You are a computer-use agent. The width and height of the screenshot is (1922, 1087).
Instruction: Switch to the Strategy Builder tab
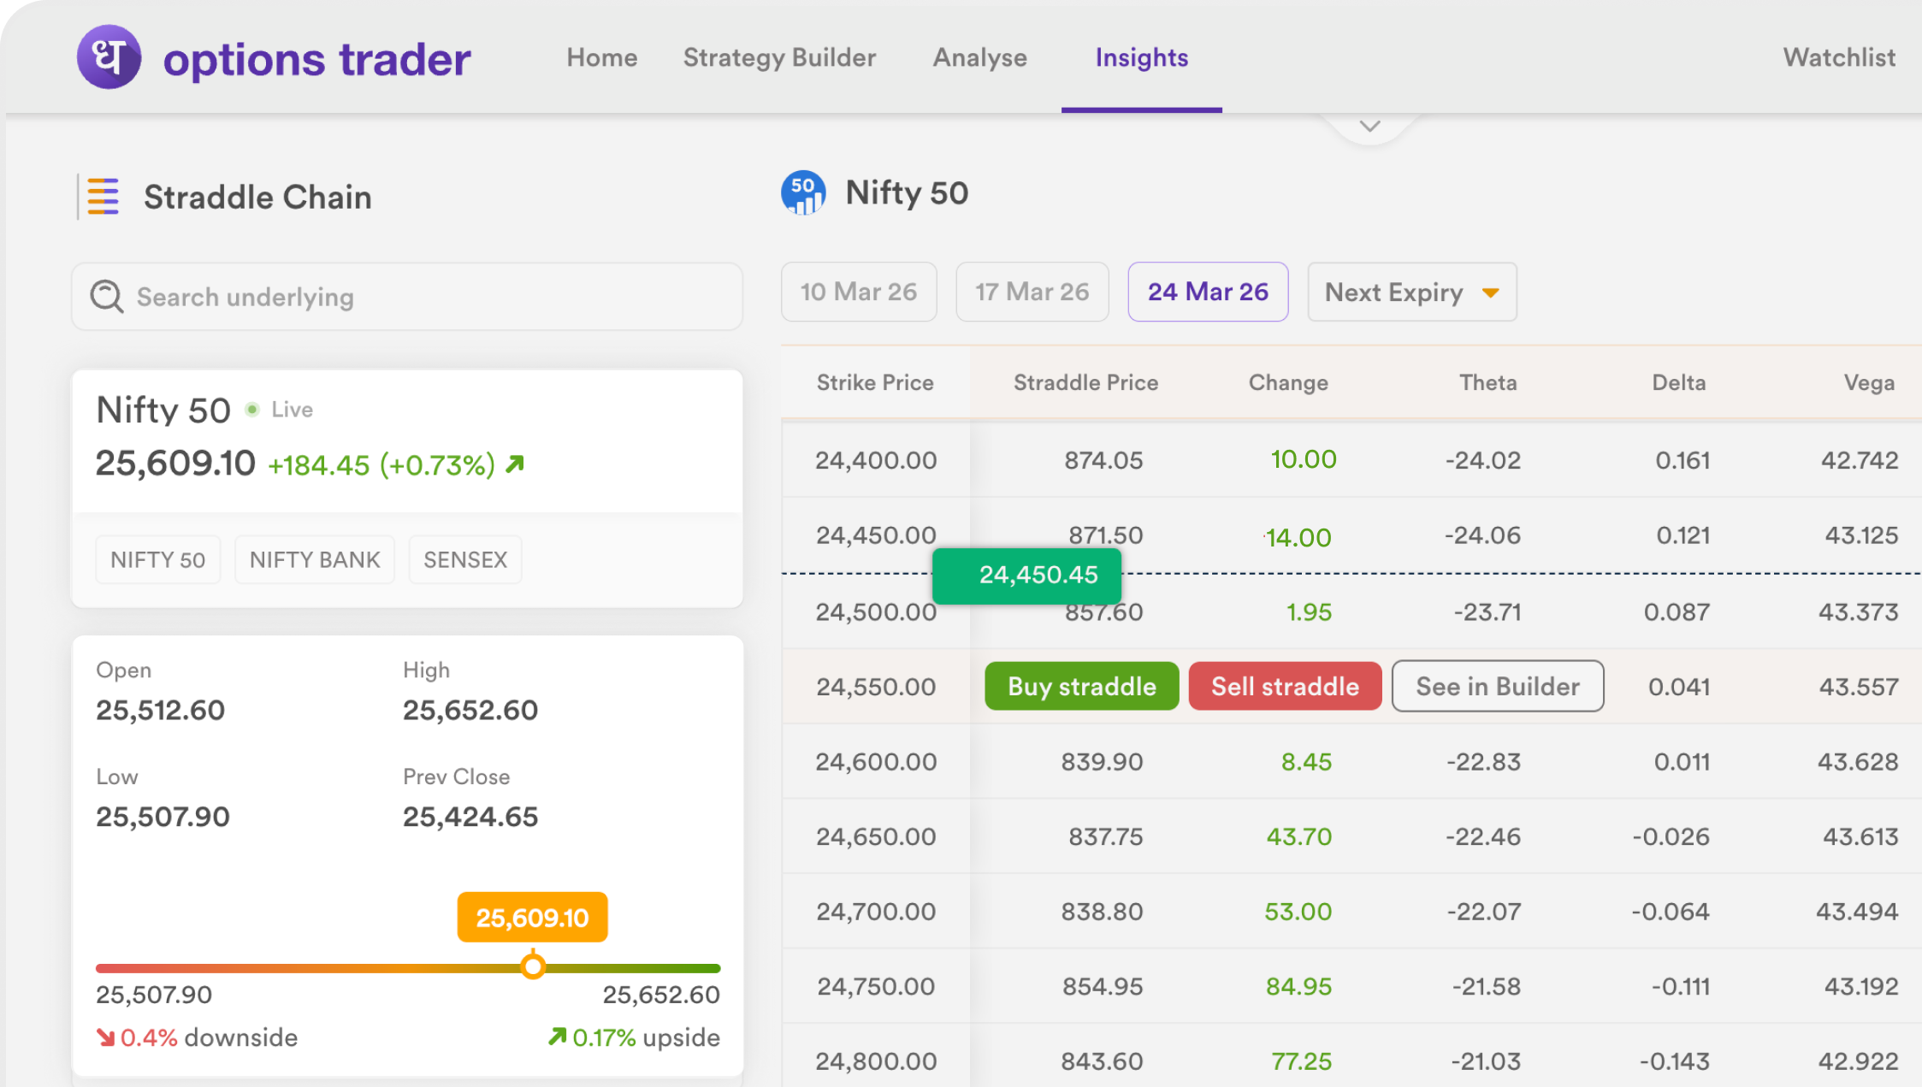pos(779,57)
